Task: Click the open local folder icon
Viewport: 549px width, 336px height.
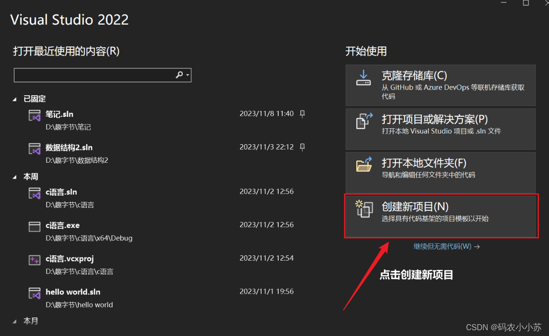Action: click(364, 165)
